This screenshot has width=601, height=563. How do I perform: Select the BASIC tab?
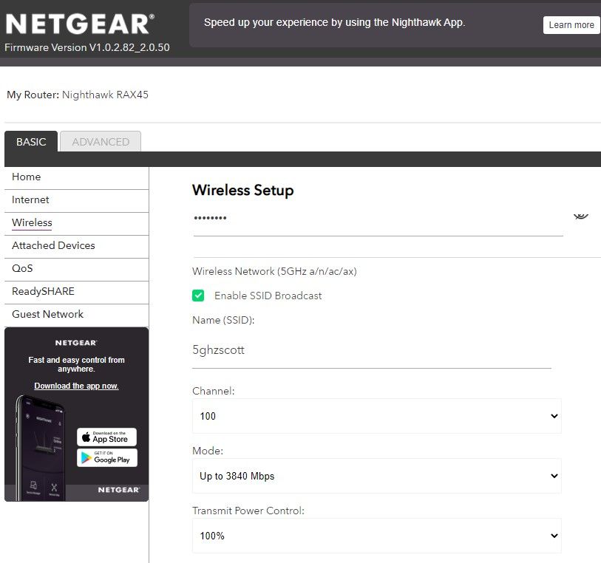click(x=30, y=141)
